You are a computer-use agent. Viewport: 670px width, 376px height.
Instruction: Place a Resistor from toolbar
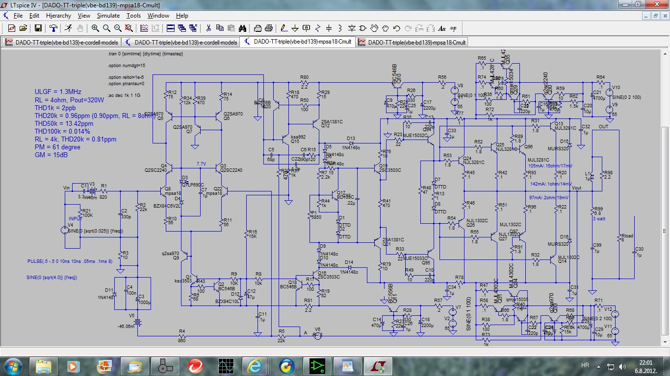click(318, 28)
